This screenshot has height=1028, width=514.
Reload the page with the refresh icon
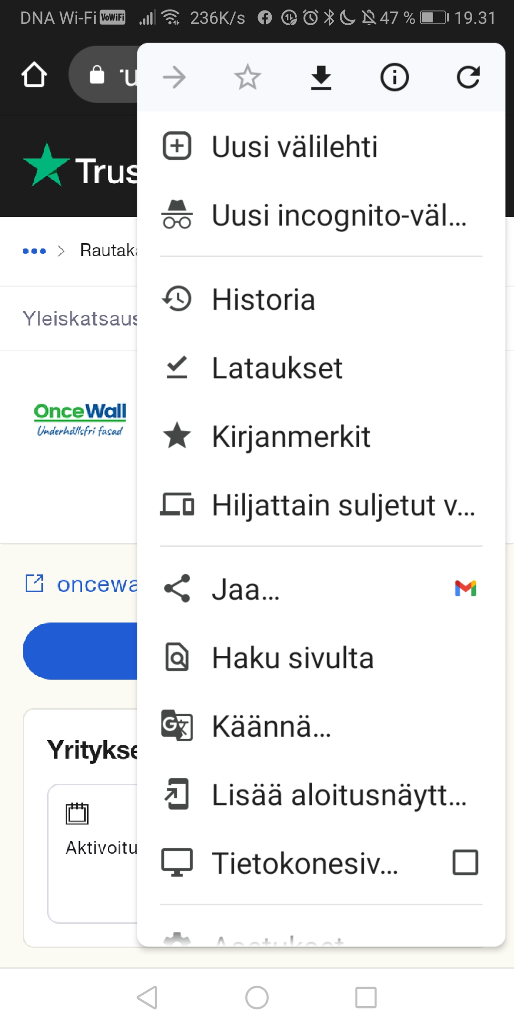coord(468,77)
